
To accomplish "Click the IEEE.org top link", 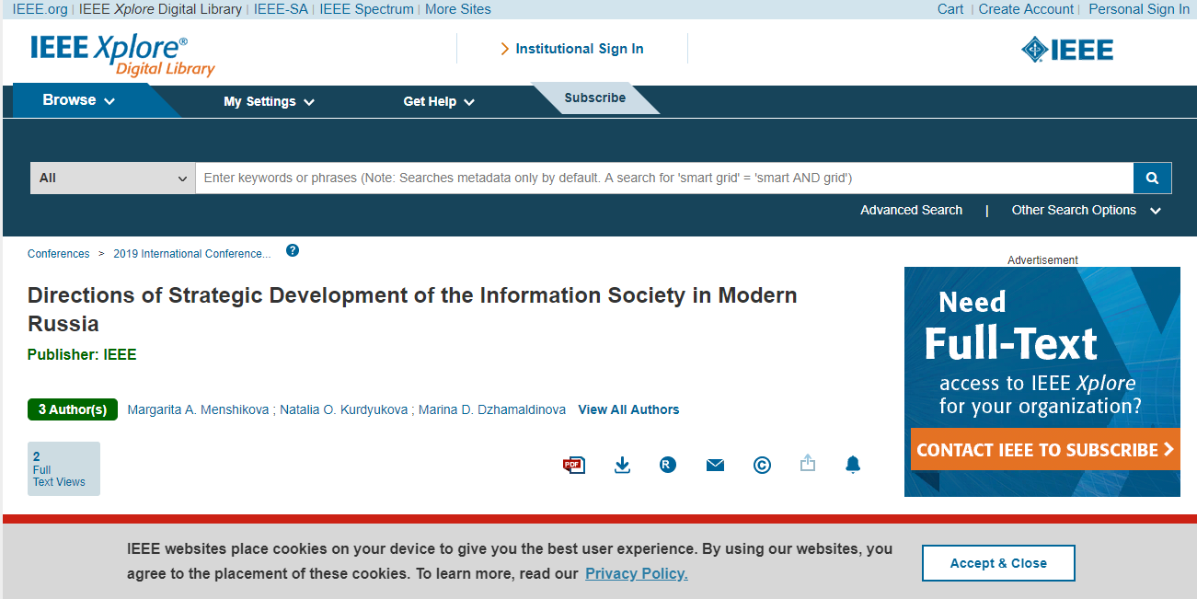I will pyautogui.click(x=40, y=9).
